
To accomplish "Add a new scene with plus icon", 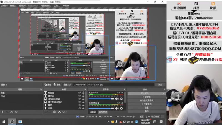I will [2, 112].
